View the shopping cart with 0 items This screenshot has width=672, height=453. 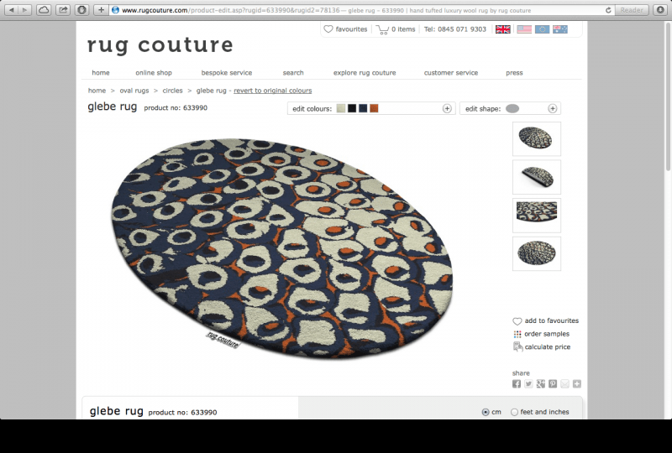[x=396, y=29]
